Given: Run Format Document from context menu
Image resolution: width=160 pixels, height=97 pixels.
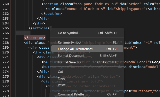Looking at the screenshot, I should [x=87, y=56].
